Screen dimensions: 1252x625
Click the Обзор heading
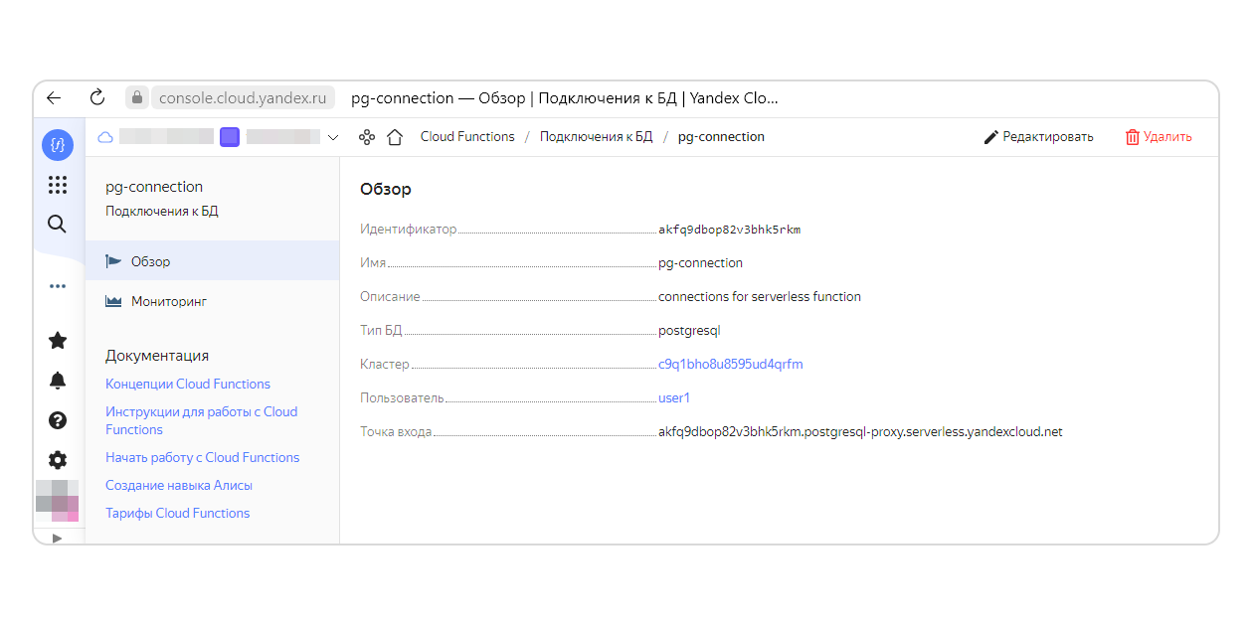click(386, 189)
